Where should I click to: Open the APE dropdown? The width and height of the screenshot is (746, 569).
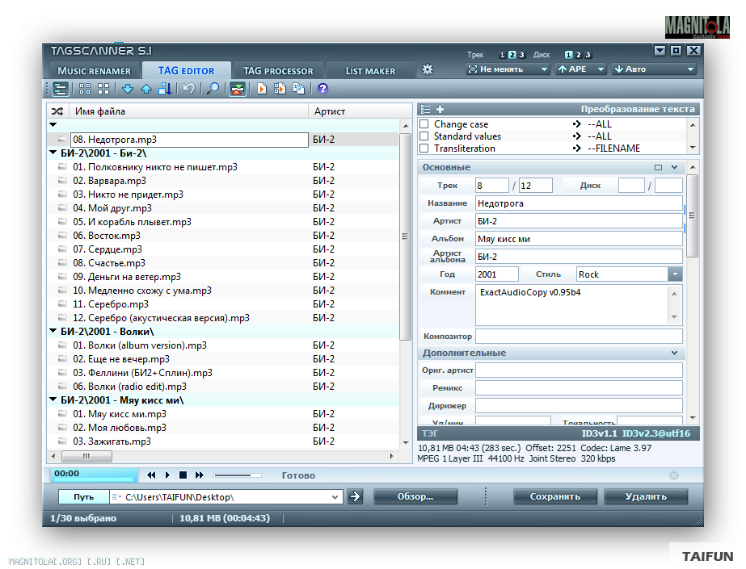(x=580, y=69)
